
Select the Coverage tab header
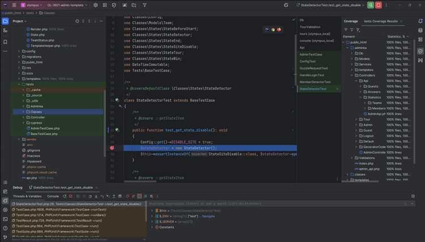coord(351,21)
